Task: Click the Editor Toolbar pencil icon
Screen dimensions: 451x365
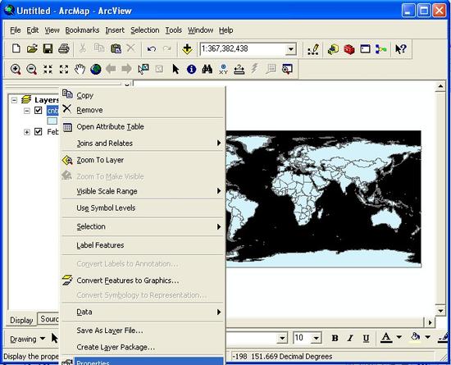Action: click(313, 49)
